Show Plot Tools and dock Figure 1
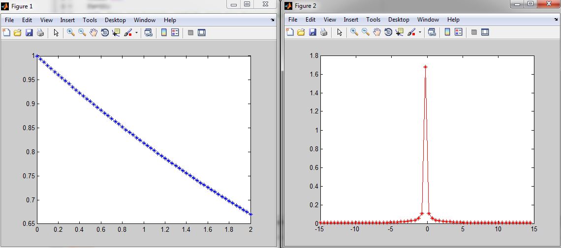The image size is (561, 248). [201, 33]
